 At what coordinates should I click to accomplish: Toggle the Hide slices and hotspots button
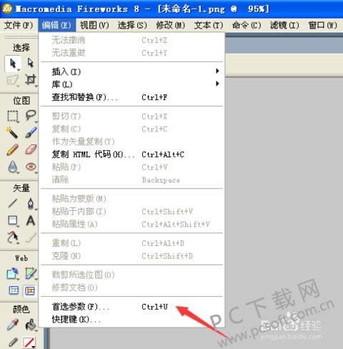(13, 290)
